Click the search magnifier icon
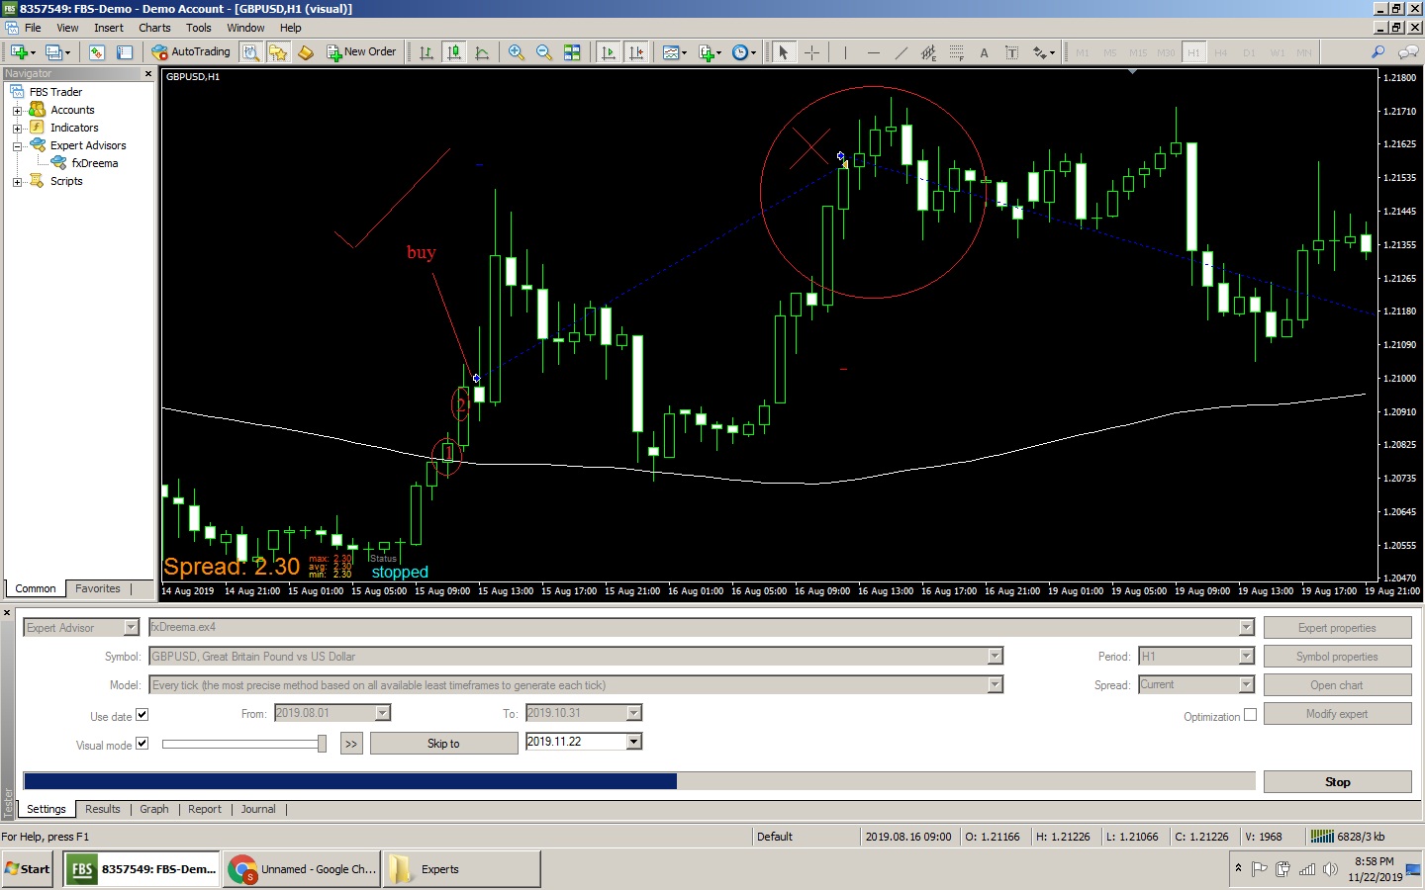1425x890 pixels. [1377, 52]
